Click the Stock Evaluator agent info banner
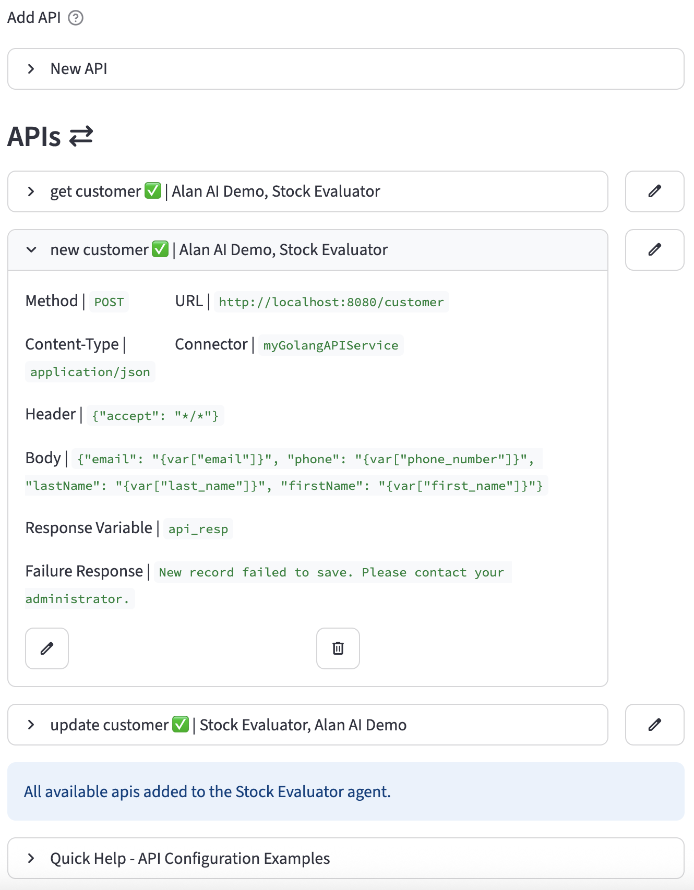 click(345, 791)
